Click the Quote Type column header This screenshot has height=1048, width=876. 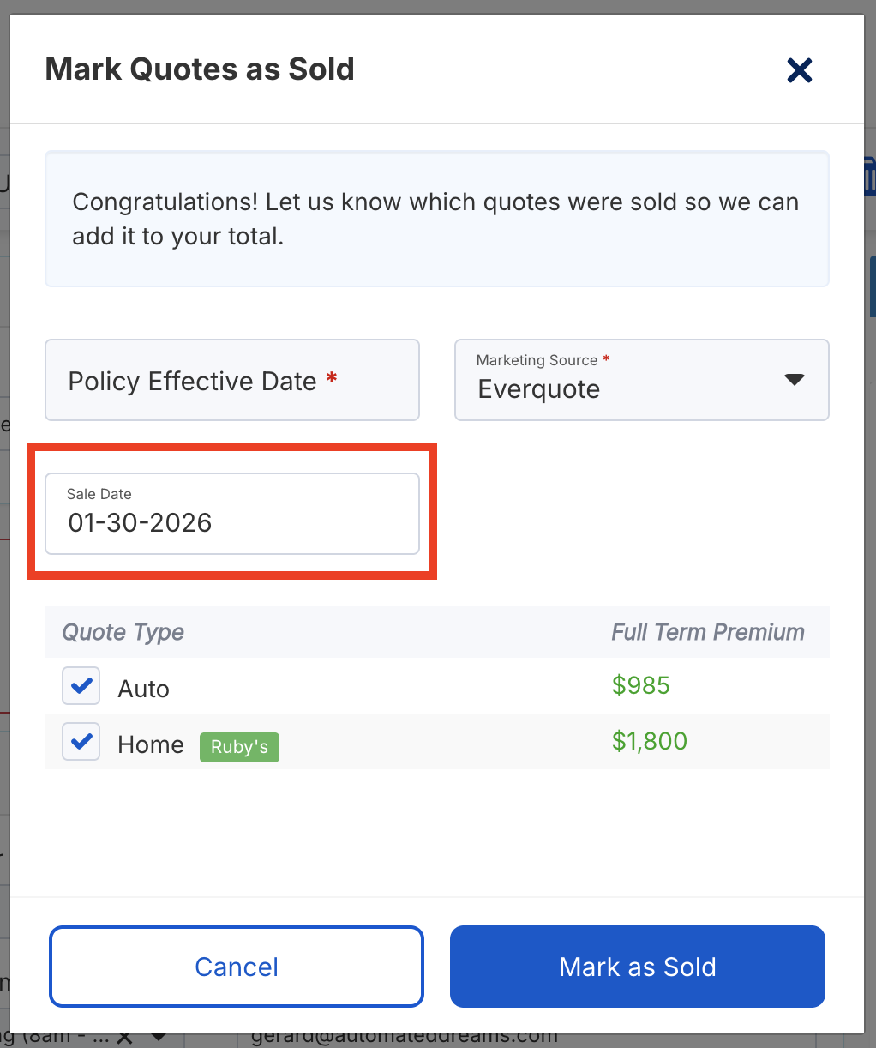pos(123,633)
